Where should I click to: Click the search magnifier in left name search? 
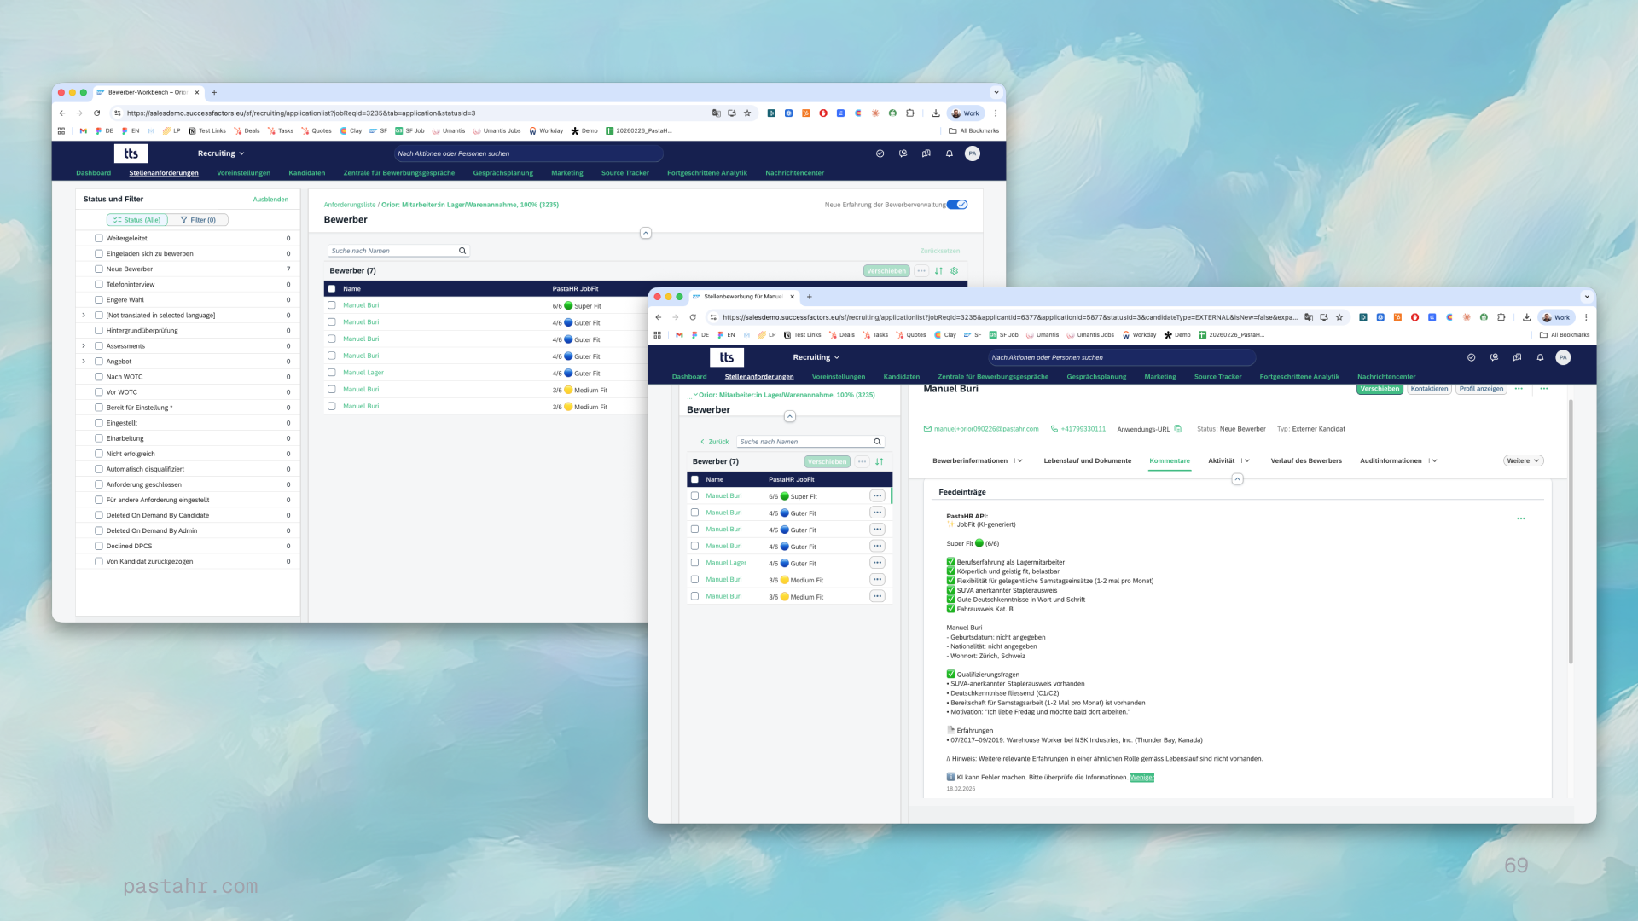[462, 251]
